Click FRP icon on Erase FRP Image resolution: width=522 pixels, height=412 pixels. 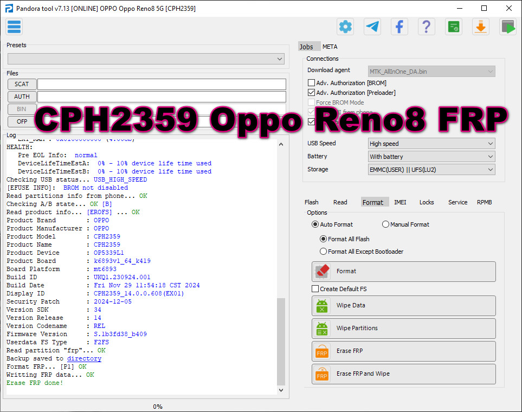322,351
